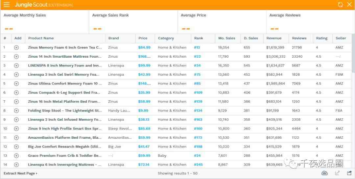Click Extract Next Page

pos(20,173)
